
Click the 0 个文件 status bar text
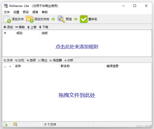[x=50, y=125]
